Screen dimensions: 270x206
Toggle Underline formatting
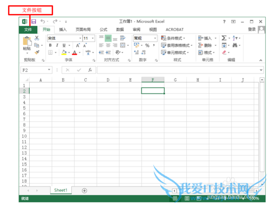click(x=64, y=45)
